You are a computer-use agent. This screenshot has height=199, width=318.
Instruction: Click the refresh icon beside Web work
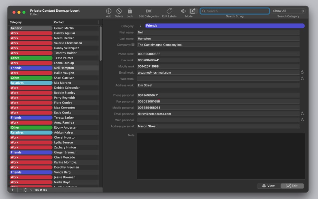tap(302, 79)
